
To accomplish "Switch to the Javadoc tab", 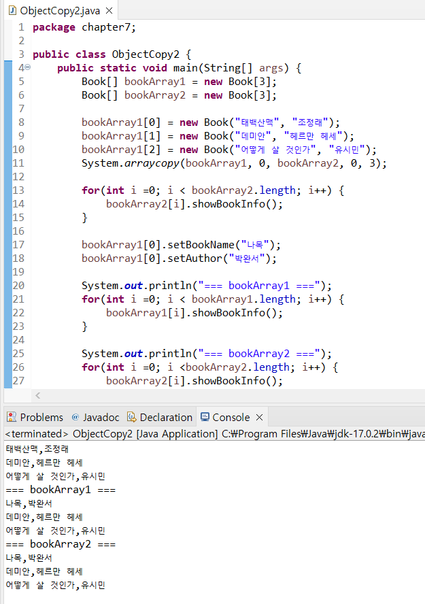I will point(101,418).
